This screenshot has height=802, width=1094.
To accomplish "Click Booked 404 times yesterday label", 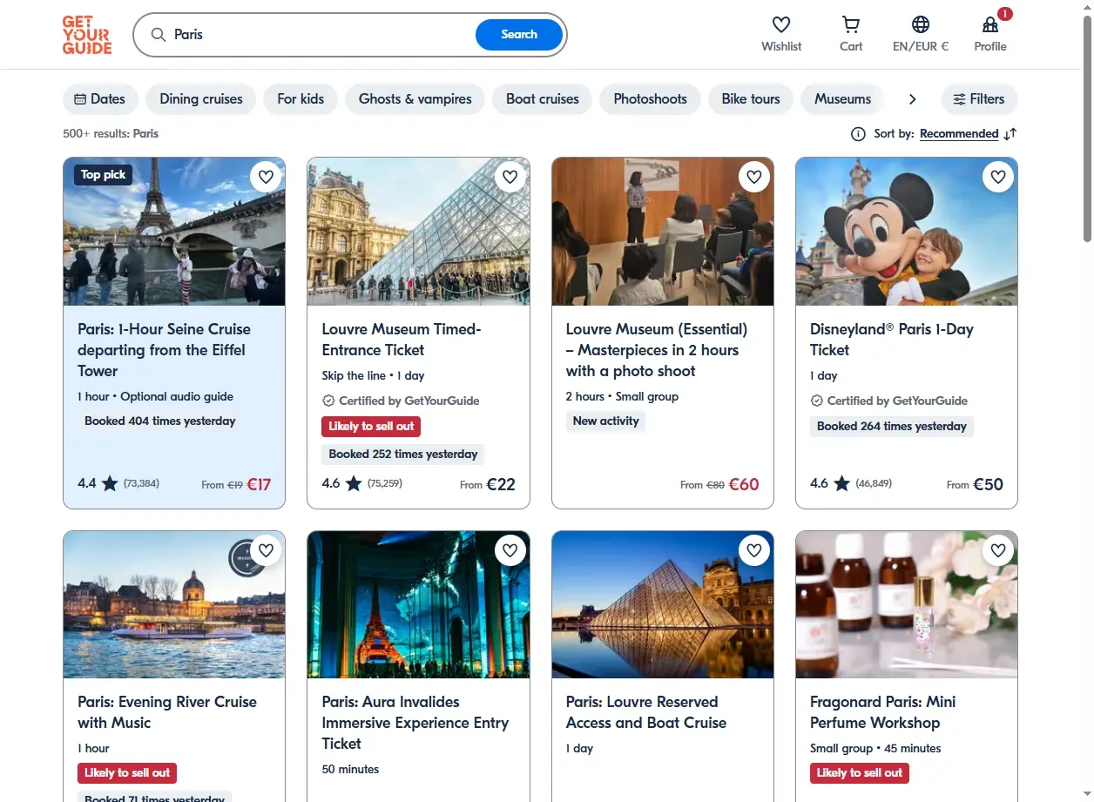I will (160, 421).
